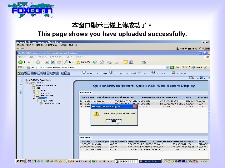The width and height of the screenshot is (225, 168).
Task: Open the ASN upload tree item below Quick ASN
Action: 52,103
